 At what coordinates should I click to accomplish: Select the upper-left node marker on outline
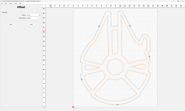(x=99, y=26)
